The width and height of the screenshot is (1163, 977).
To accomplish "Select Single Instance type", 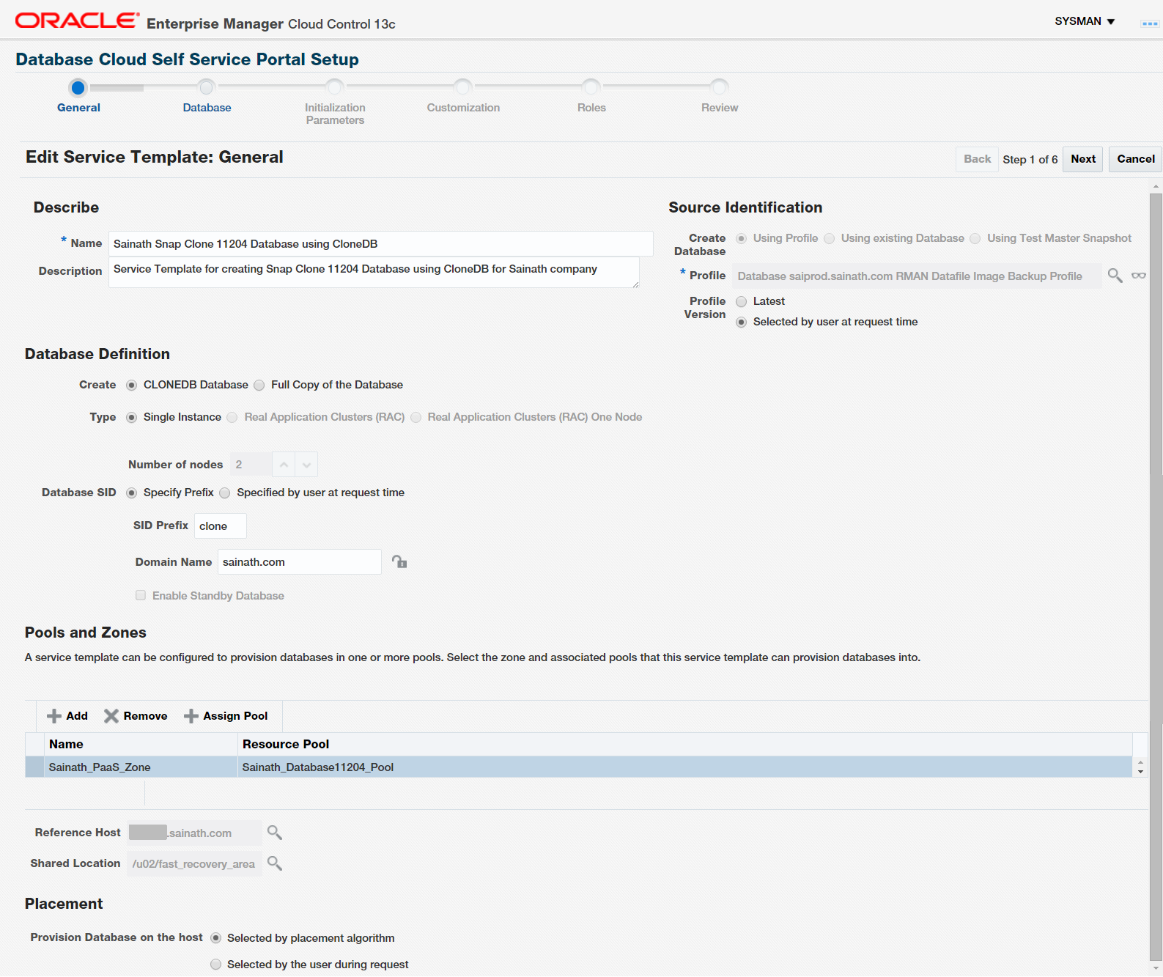I will pos(132,418).
